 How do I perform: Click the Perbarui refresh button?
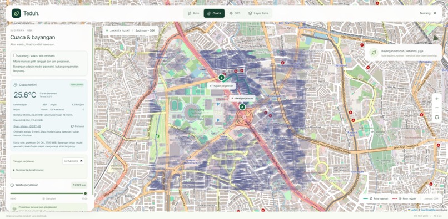pyautogui.click(x=77, y=126)
